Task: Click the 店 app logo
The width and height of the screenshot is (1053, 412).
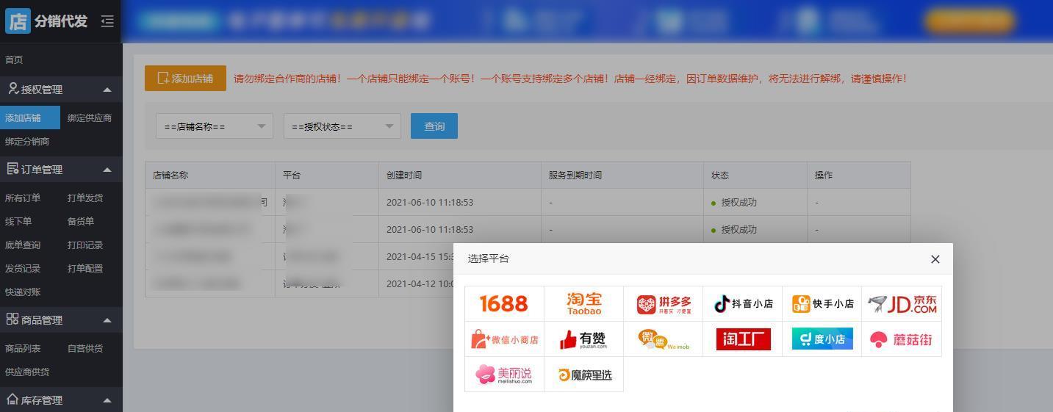Action: [x=18, y=21]
